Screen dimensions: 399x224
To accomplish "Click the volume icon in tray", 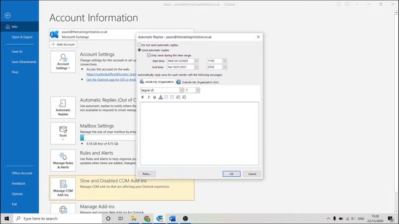I will click(x=353, y=218).
